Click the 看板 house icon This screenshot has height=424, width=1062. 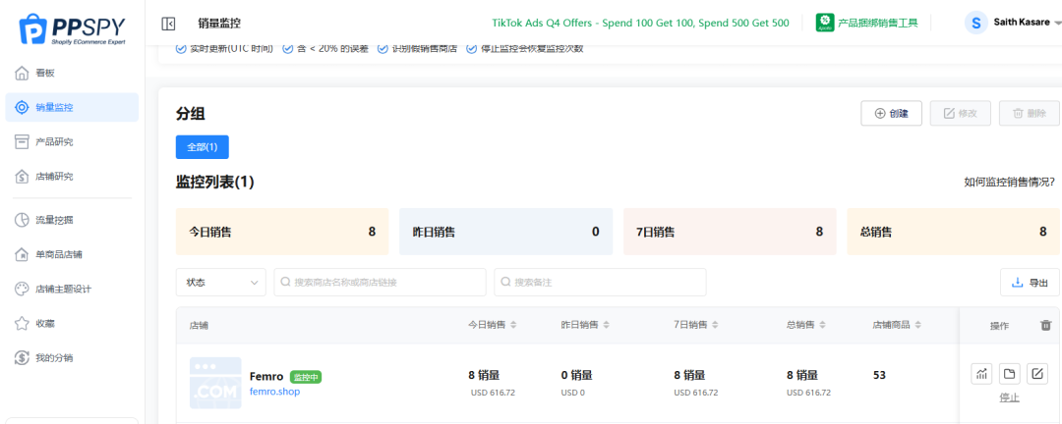coord(22,73)
